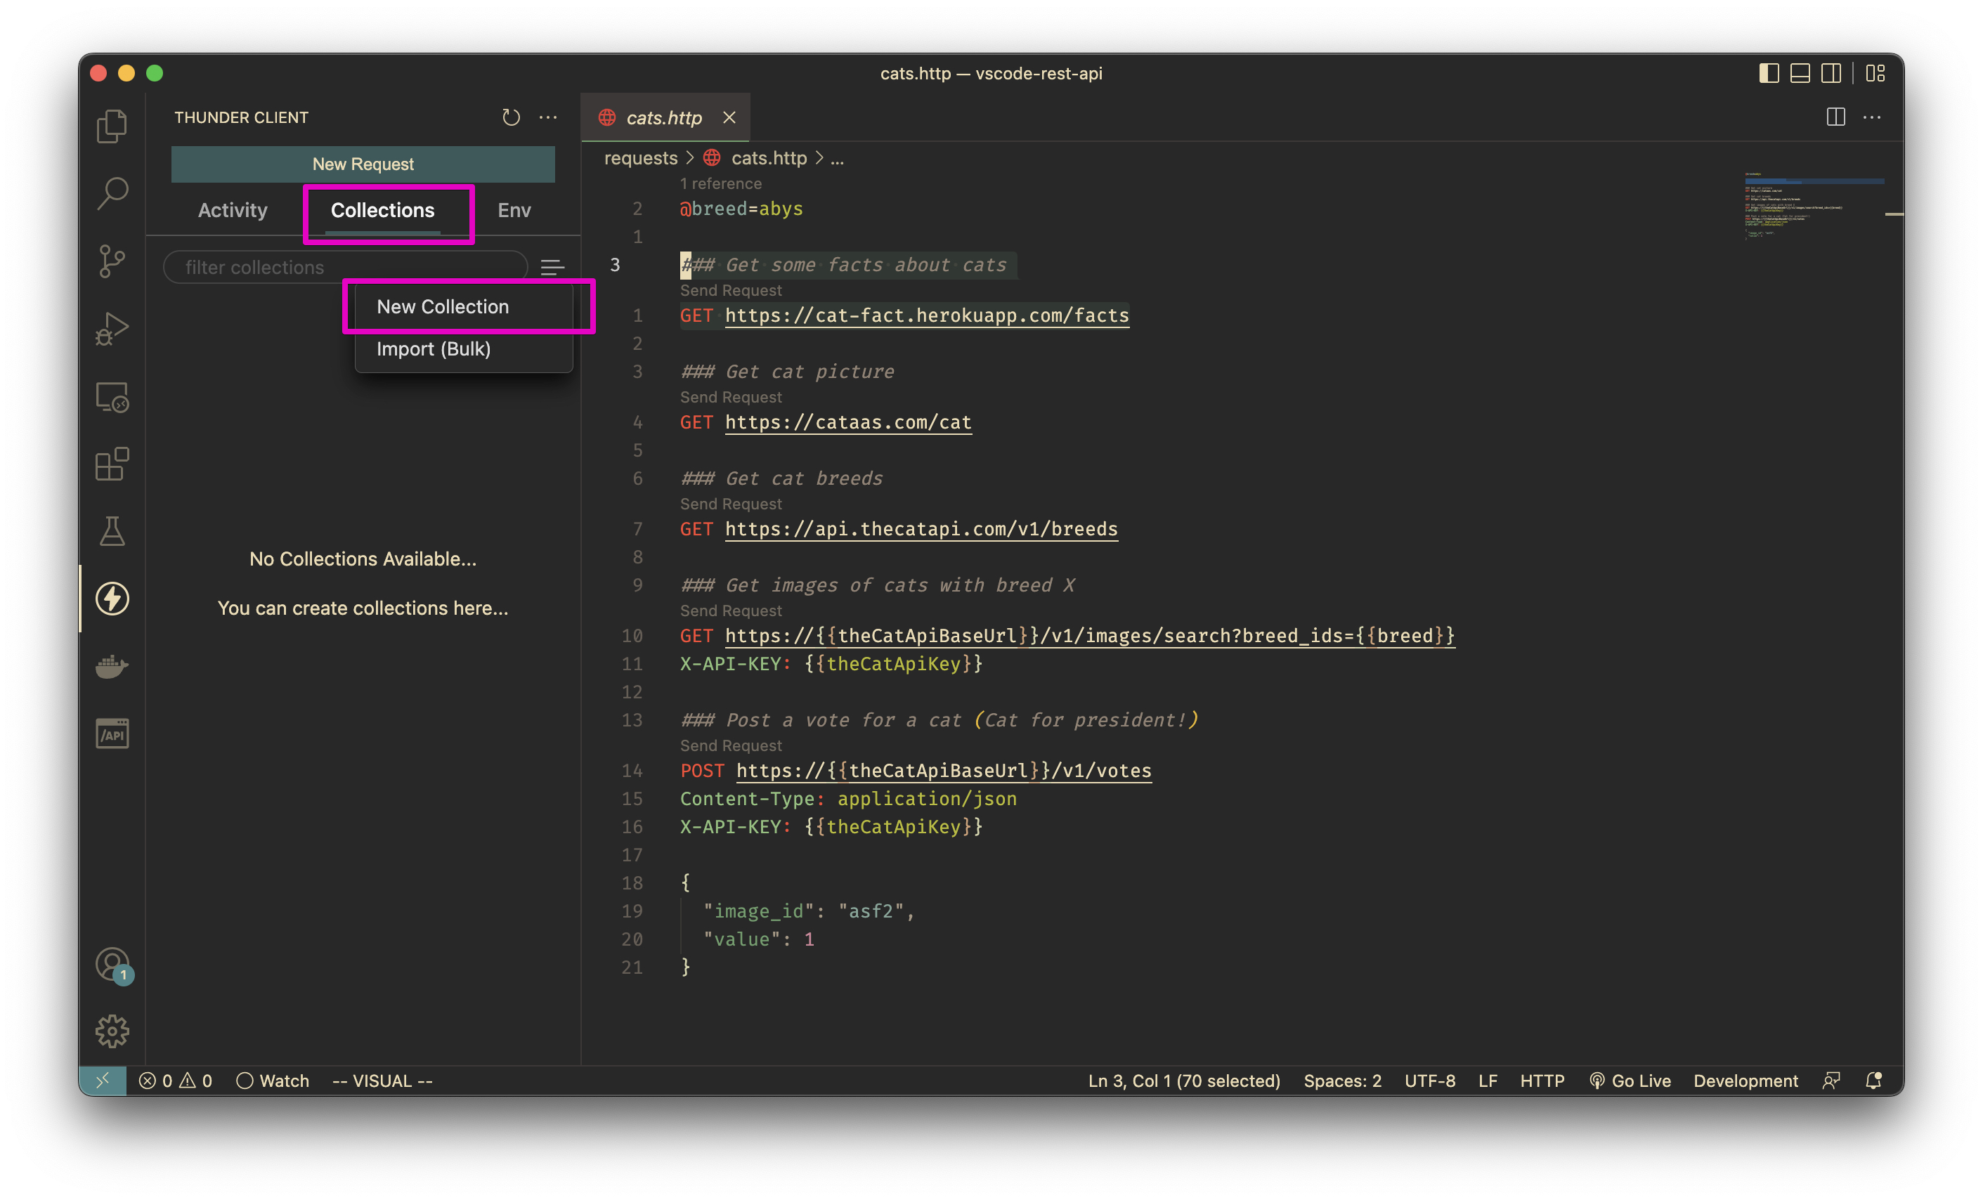
Task: Open the /API sidebar icon
Action: [112, 734]
